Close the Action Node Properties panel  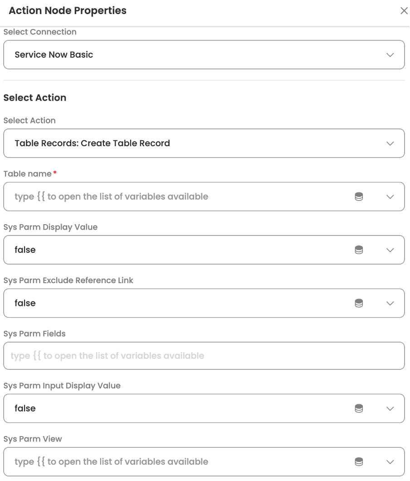[404, 11]
